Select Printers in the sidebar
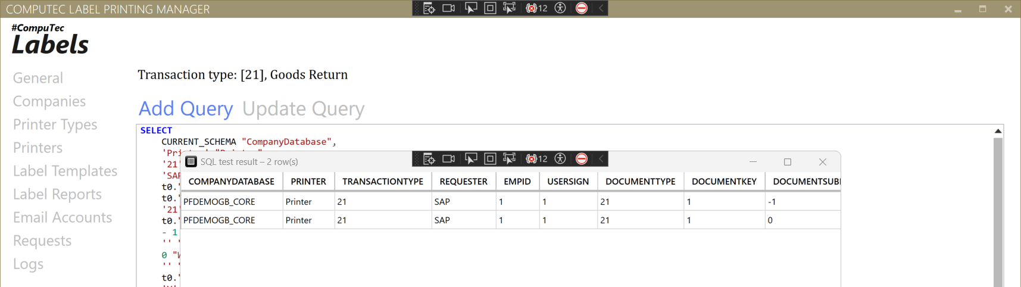 click(x=38, y=148)
